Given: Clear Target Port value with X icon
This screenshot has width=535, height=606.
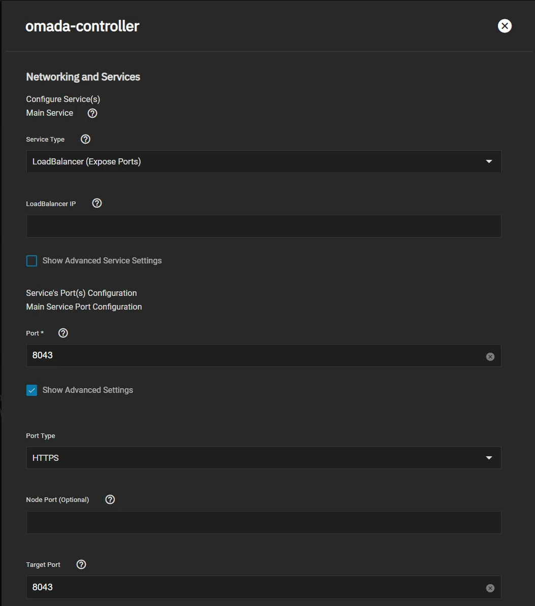Looking at the screenshot, I should [490, 588].
